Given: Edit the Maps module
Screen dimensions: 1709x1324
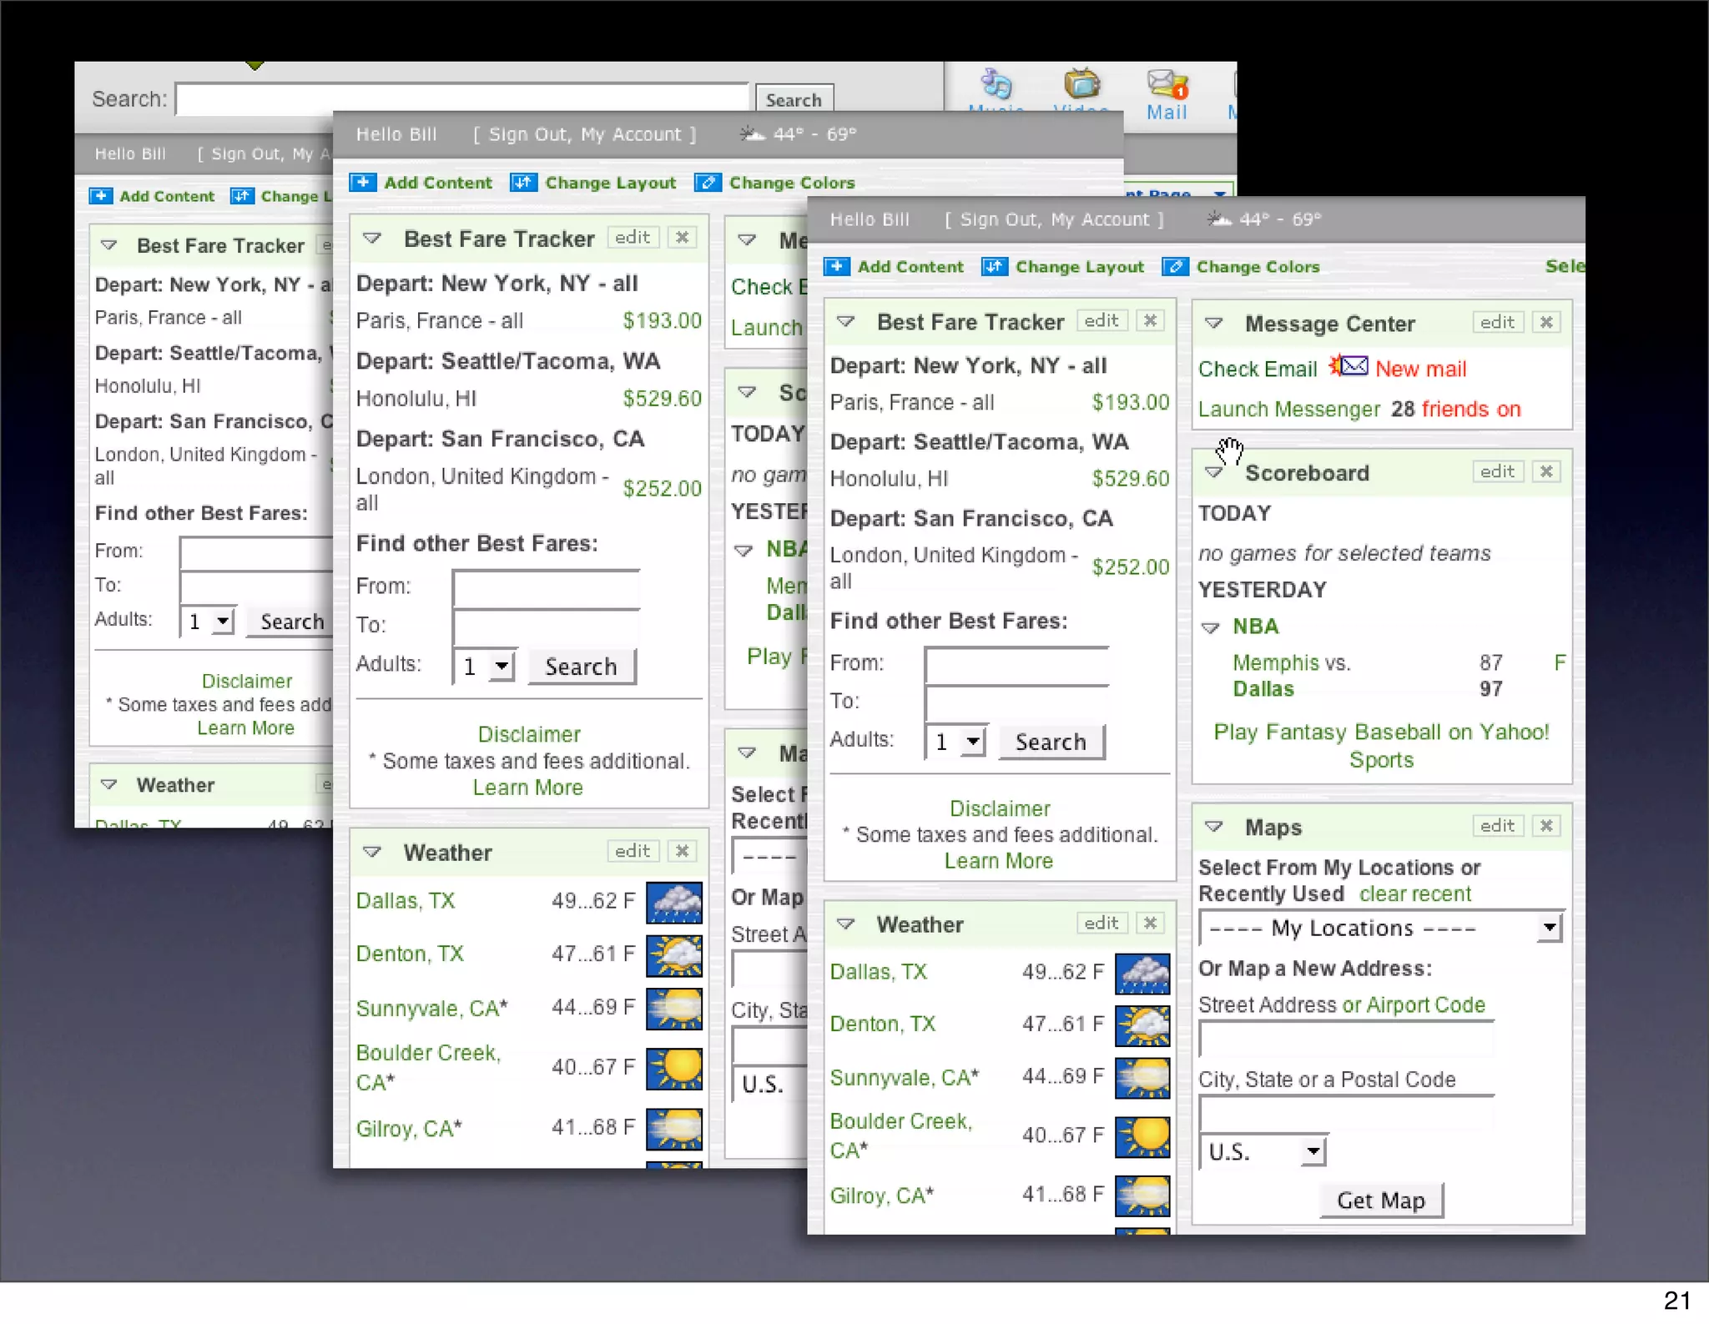Looking at the screenshot, I should [x=1497, y=826].
